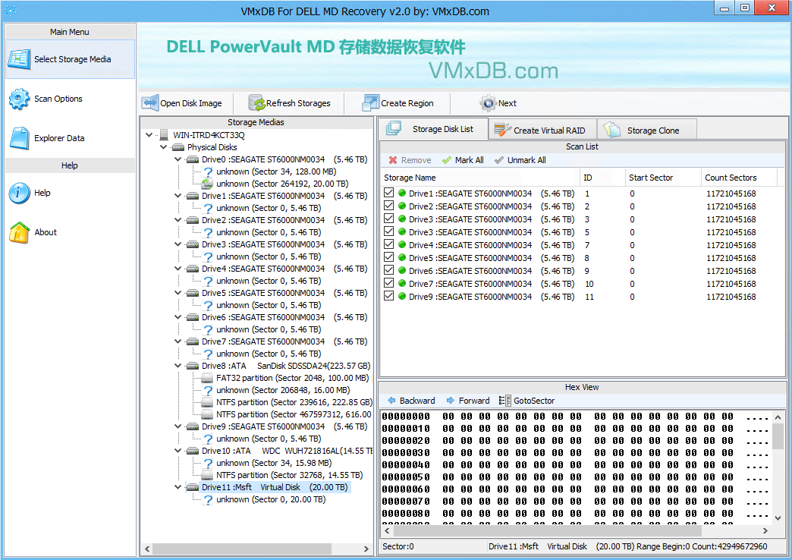Click icon of unknown Sector 264192, 20.00 TB
This screenshot has width=792, height=560.
(x=207, y=184)
